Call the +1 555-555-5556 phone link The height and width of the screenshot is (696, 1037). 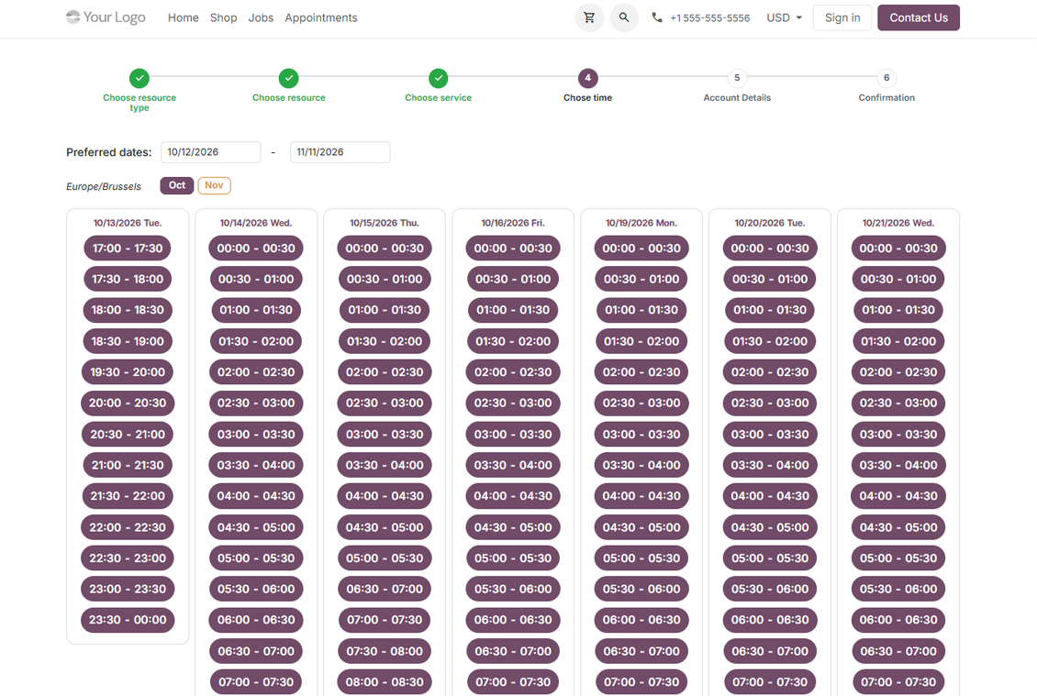click(x=709, y=17)
